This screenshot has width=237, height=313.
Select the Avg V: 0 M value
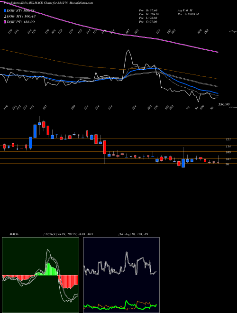click(x=184, y=10)
